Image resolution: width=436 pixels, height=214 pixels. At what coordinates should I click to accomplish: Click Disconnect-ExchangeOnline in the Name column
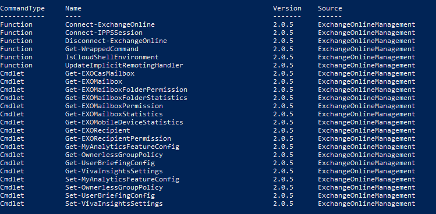pos(116,41)
